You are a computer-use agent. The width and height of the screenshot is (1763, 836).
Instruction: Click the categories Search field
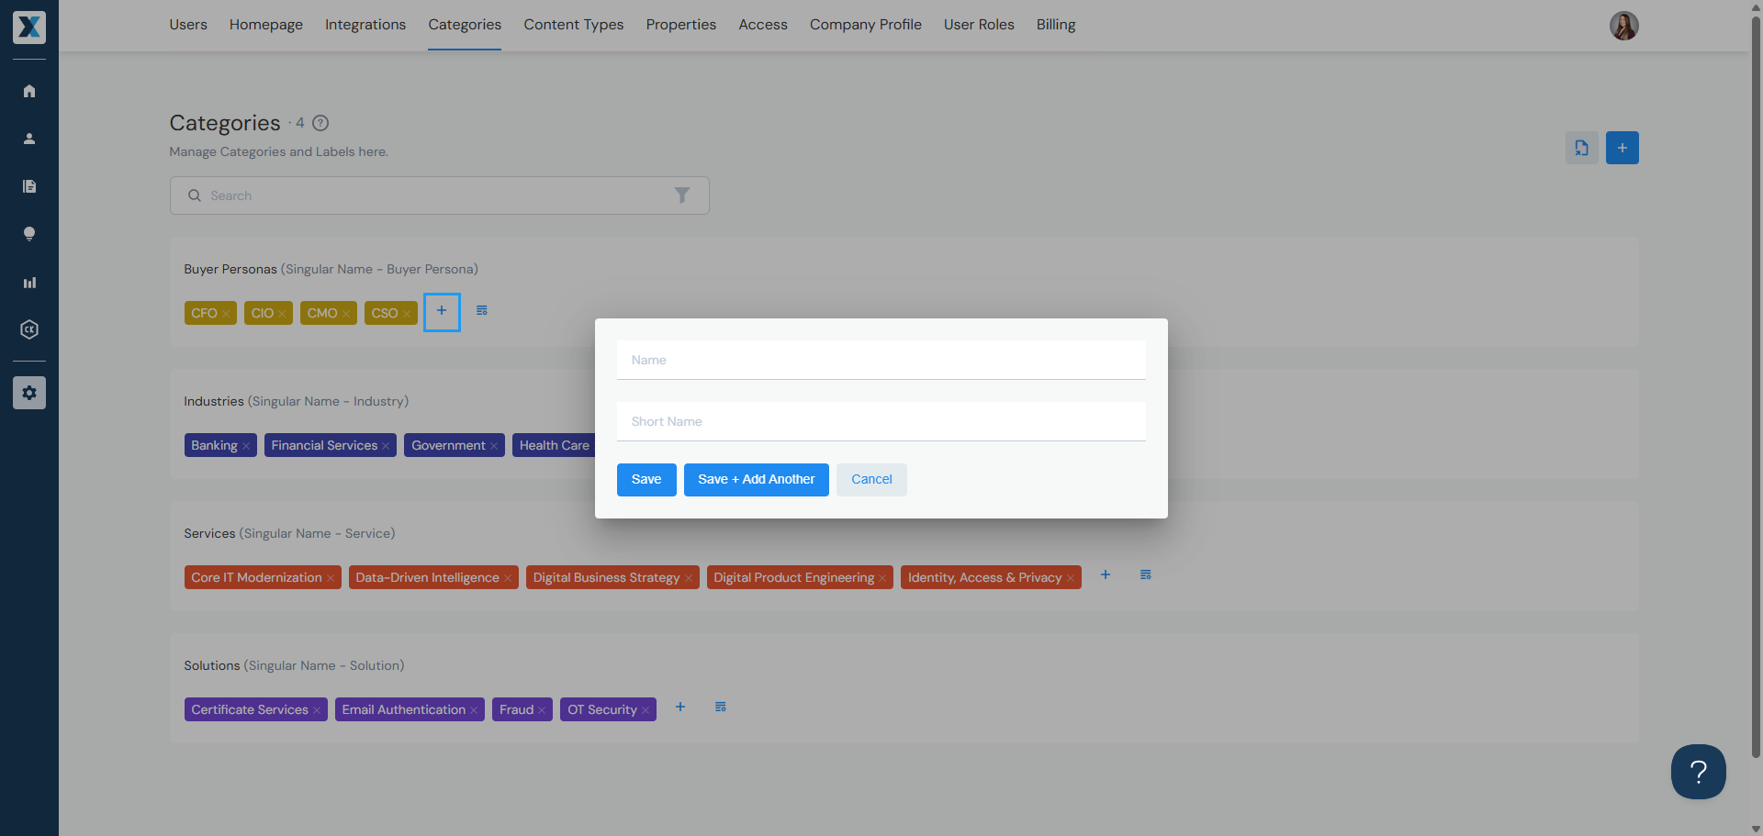tap(439, 195)
